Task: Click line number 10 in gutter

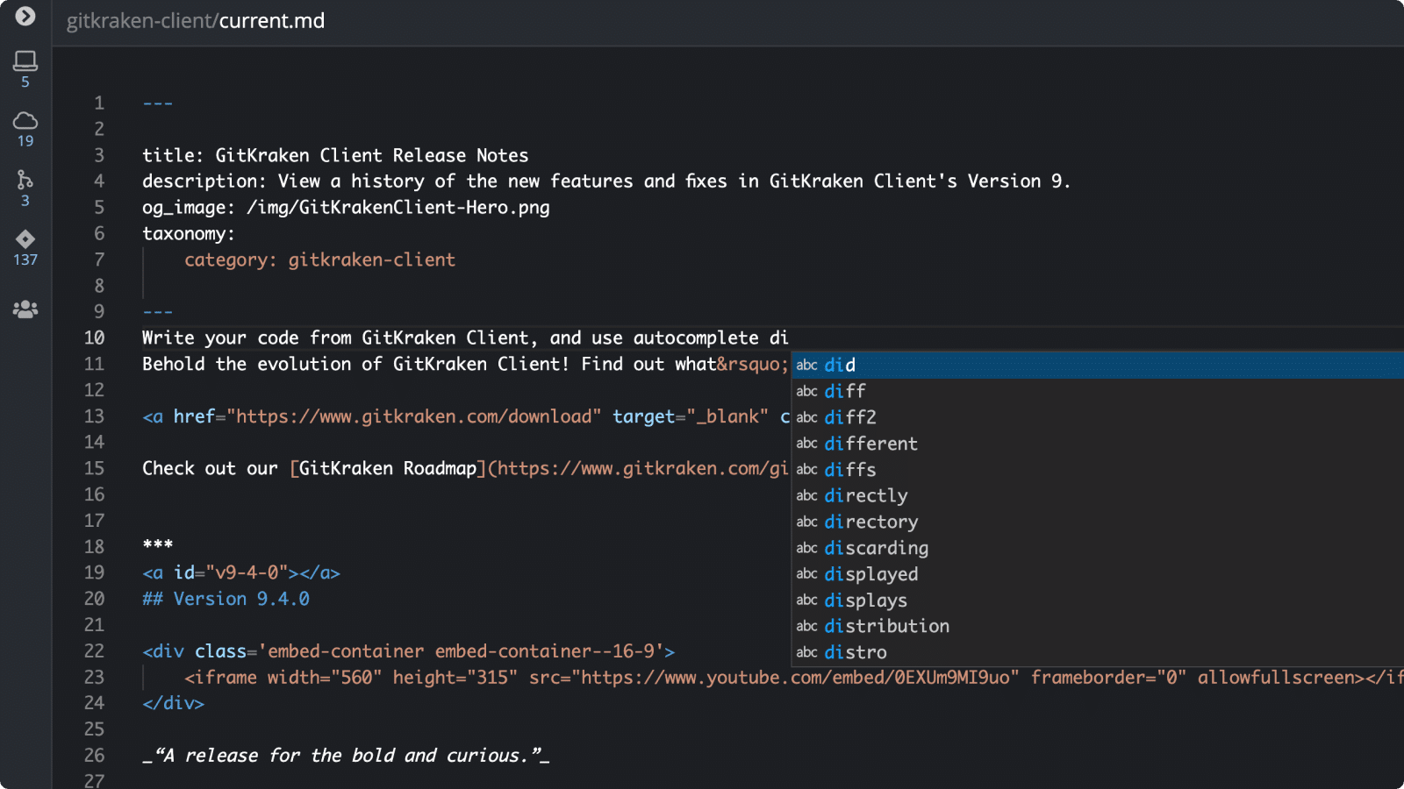Action: (x=94, y=338)
